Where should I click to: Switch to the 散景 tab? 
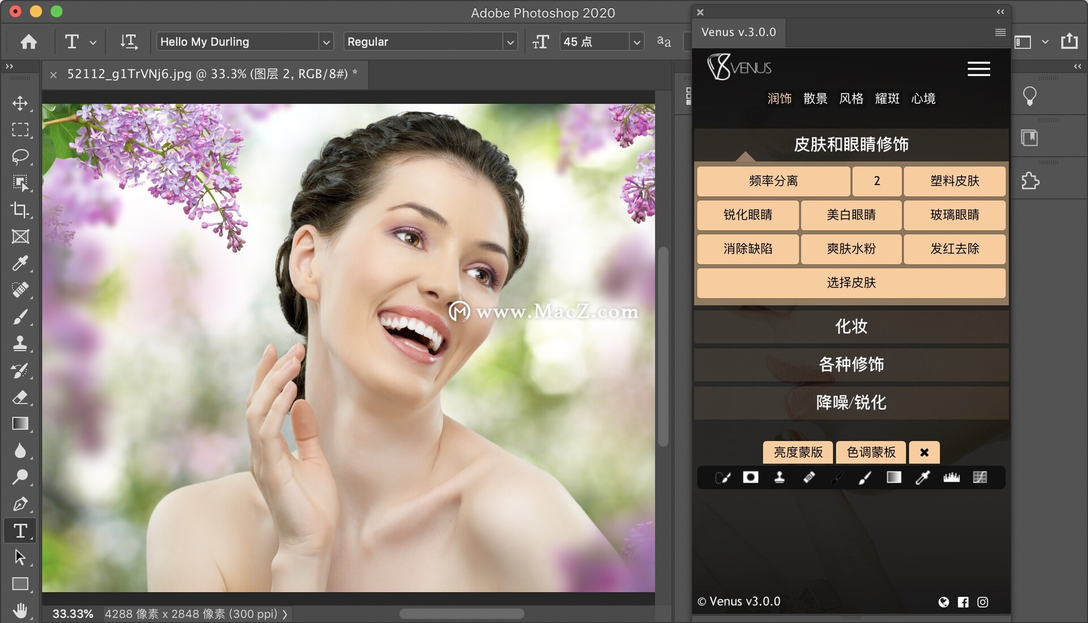point(815,99)
